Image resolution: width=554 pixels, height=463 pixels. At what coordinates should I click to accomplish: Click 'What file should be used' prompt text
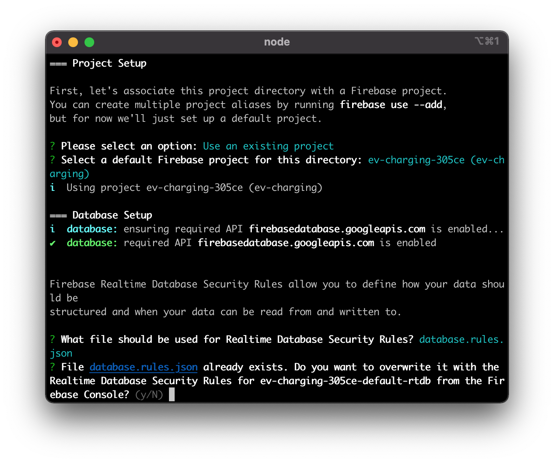[237, 340]
